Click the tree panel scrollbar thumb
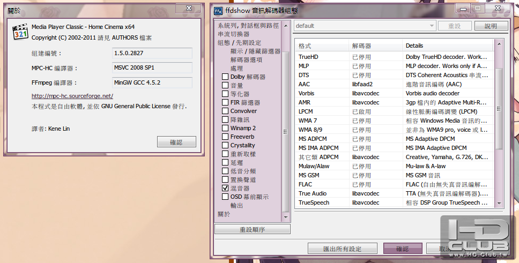The height and width of the screenshot is (263, 519). (286, 131)
